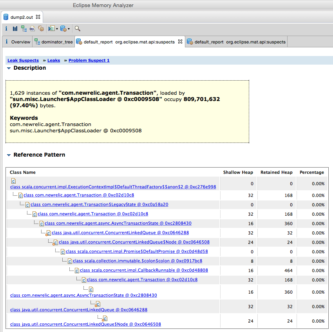
Task: Switch to the rightmost default_report suspects tab
Action: (236, 42)
